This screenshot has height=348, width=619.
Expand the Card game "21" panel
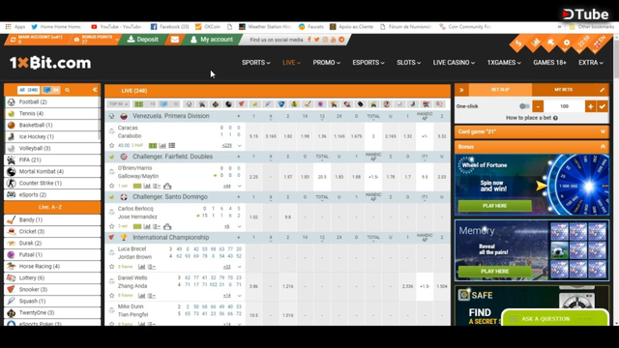click(x=532, y=131)
